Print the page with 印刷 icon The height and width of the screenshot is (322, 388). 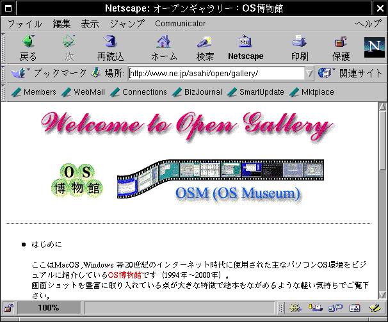pyautogui.click(x=300, y=41)
